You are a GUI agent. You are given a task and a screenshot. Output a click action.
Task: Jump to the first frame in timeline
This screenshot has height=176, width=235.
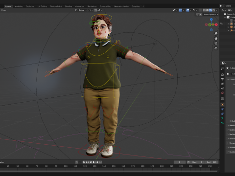[84, 162]
